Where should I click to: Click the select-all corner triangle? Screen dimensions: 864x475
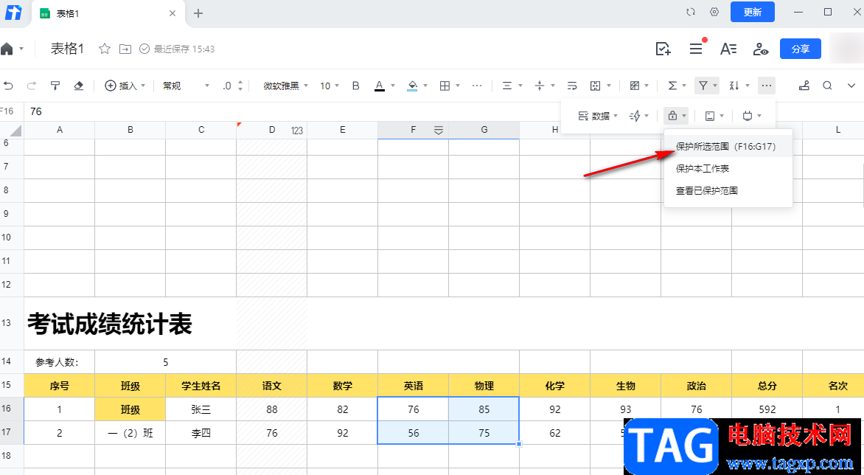tap(15, 131)
